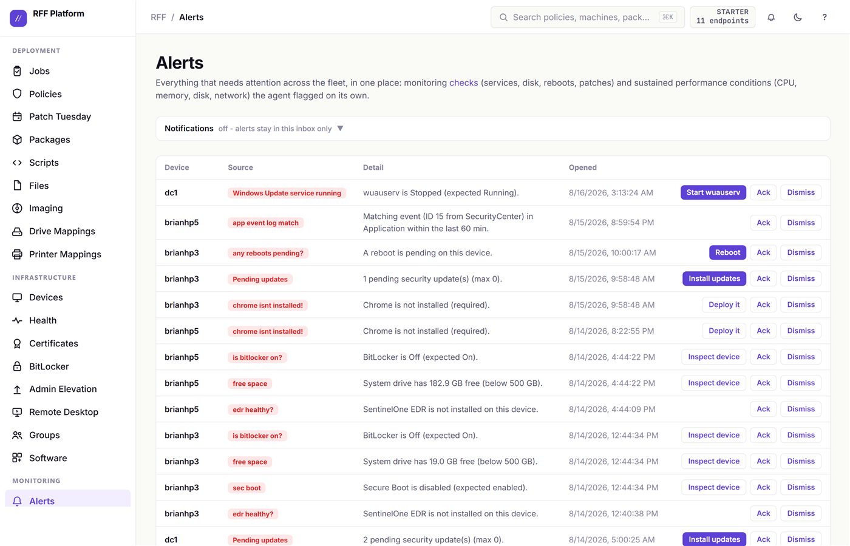Click the Files document icon
This screenshot has width=850, height=546.
(17, 186)
